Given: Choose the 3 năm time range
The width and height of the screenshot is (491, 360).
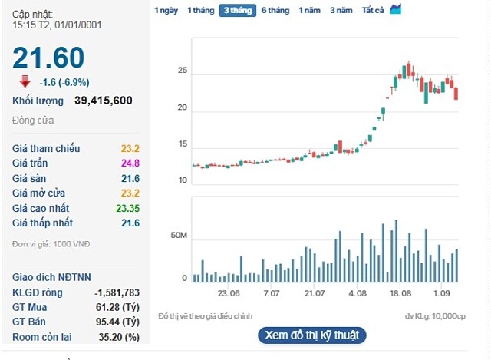Looking at the screenshot, I should tap(341, 10).
